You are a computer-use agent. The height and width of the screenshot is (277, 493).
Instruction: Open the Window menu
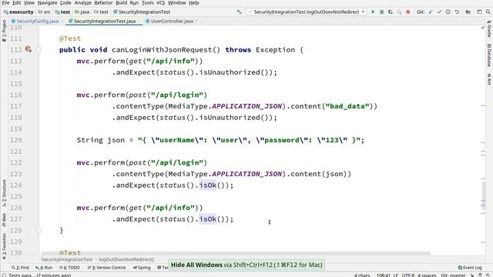(177, 3)
